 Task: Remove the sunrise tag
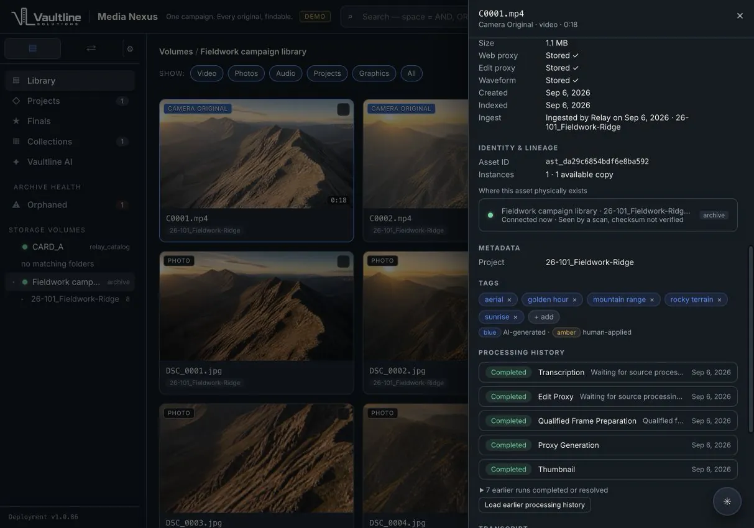tap(515, 317)
